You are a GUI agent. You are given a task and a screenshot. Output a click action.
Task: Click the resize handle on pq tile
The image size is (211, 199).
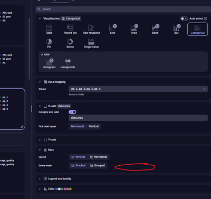click(22, 127)
